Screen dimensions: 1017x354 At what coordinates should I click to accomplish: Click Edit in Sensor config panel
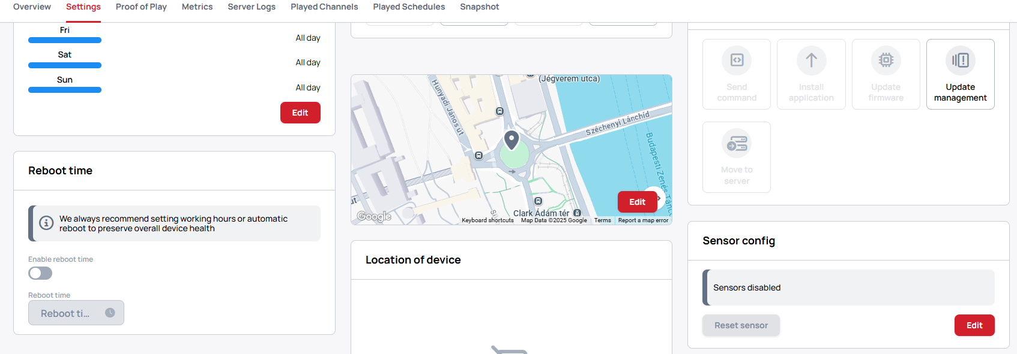(974, 325)
